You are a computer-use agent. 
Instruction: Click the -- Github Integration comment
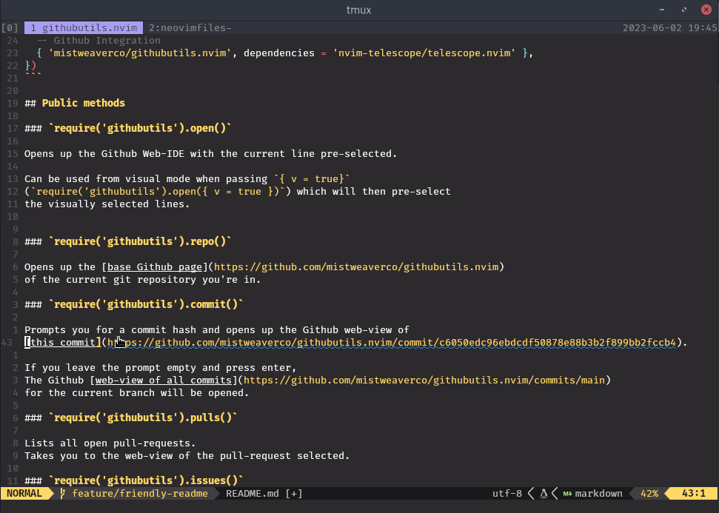(98, 40)
